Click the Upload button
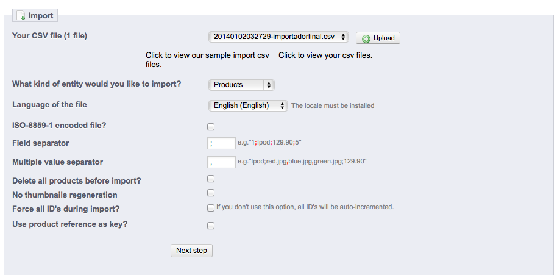This screenshot has width=560, height=275. [378, 38]
